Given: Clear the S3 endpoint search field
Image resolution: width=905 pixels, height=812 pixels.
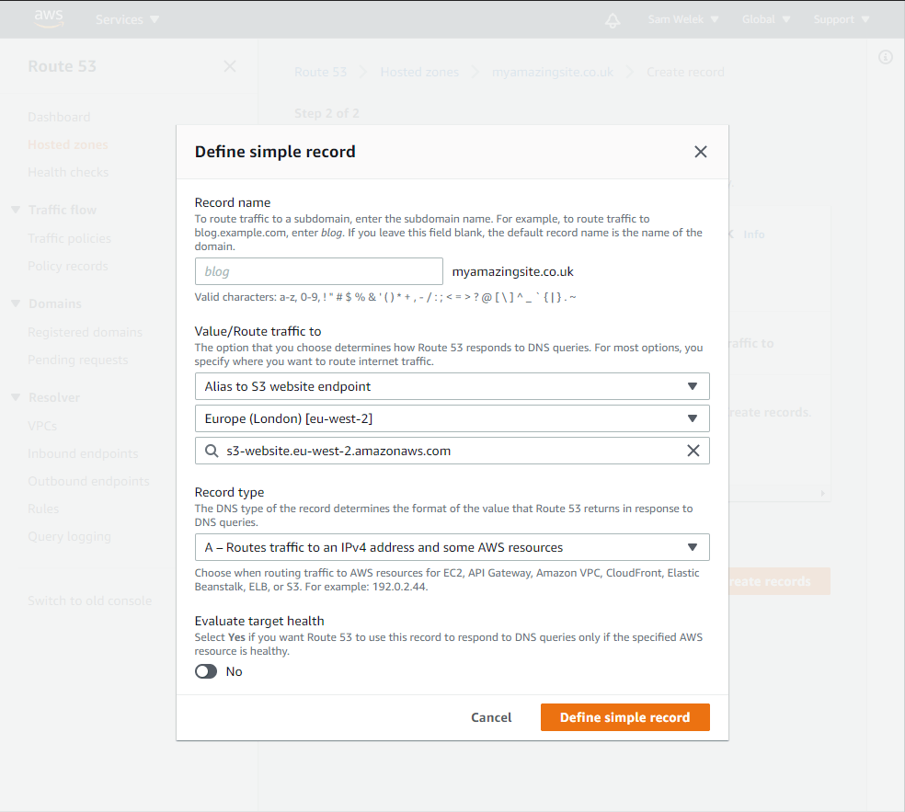Looking at the screenshot, I should point(693,451).
